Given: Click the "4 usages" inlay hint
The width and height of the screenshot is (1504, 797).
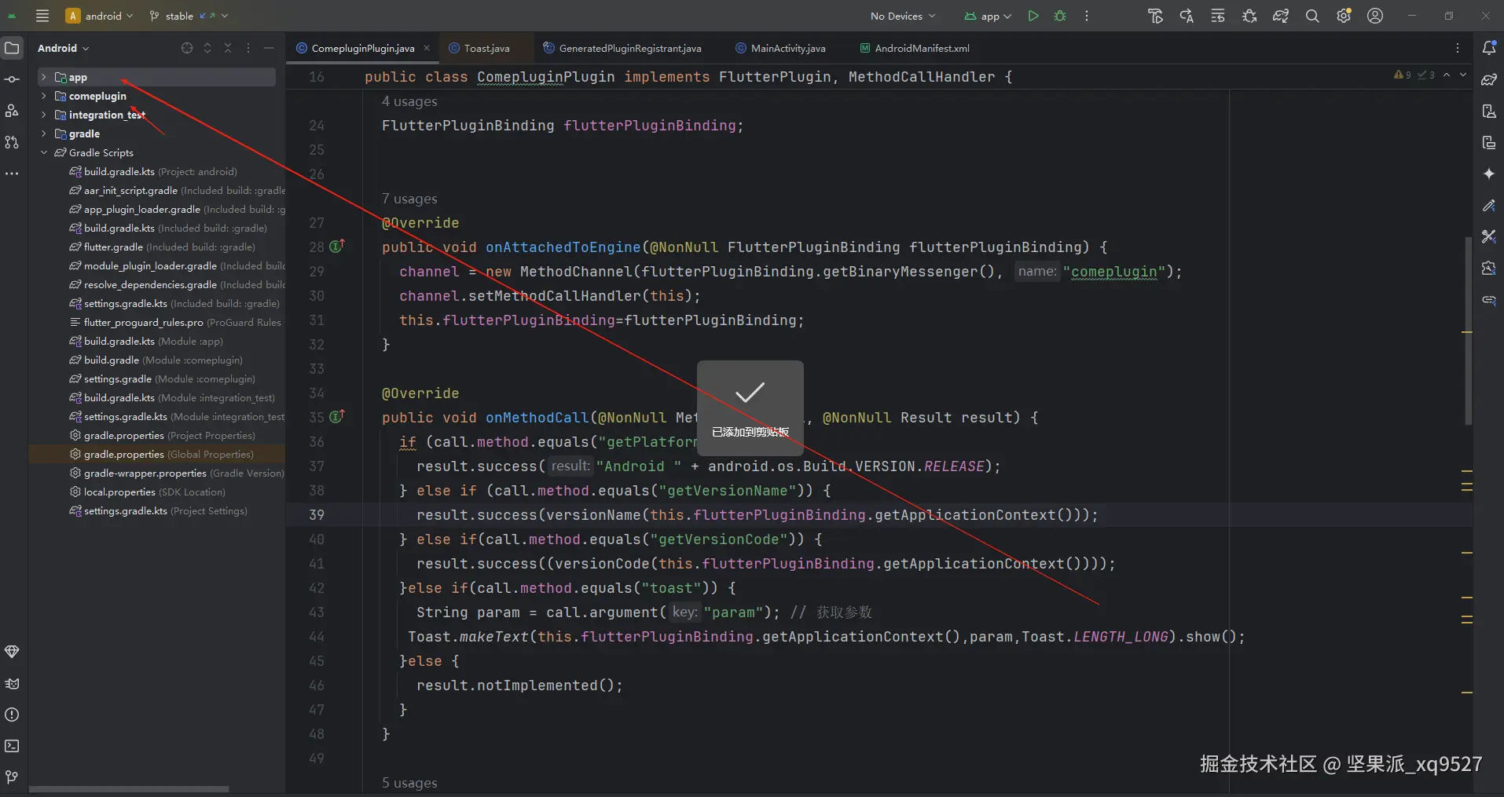Looking at the screenshot, I should [x=409, y=101].
